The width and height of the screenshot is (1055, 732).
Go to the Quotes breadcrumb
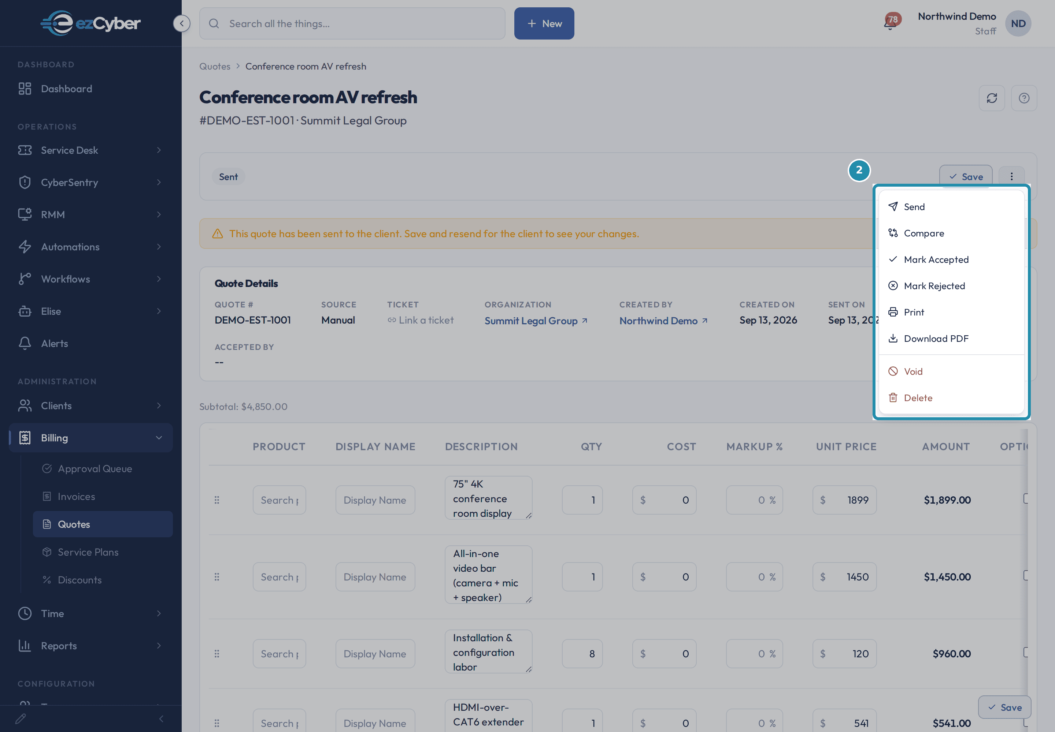pos(214,66)
